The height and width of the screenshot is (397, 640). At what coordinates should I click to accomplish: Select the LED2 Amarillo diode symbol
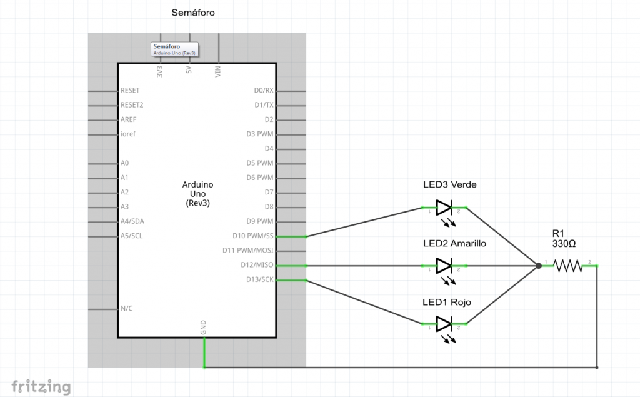(x=444, y=266)
